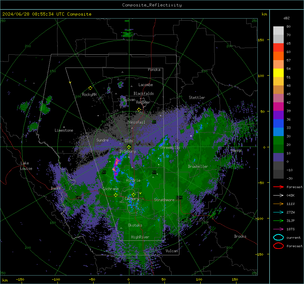Select the yellow 54-51 dBZ color swatch
The height and width of the screenshot is (284, 304).
click(x=278, y=73)
